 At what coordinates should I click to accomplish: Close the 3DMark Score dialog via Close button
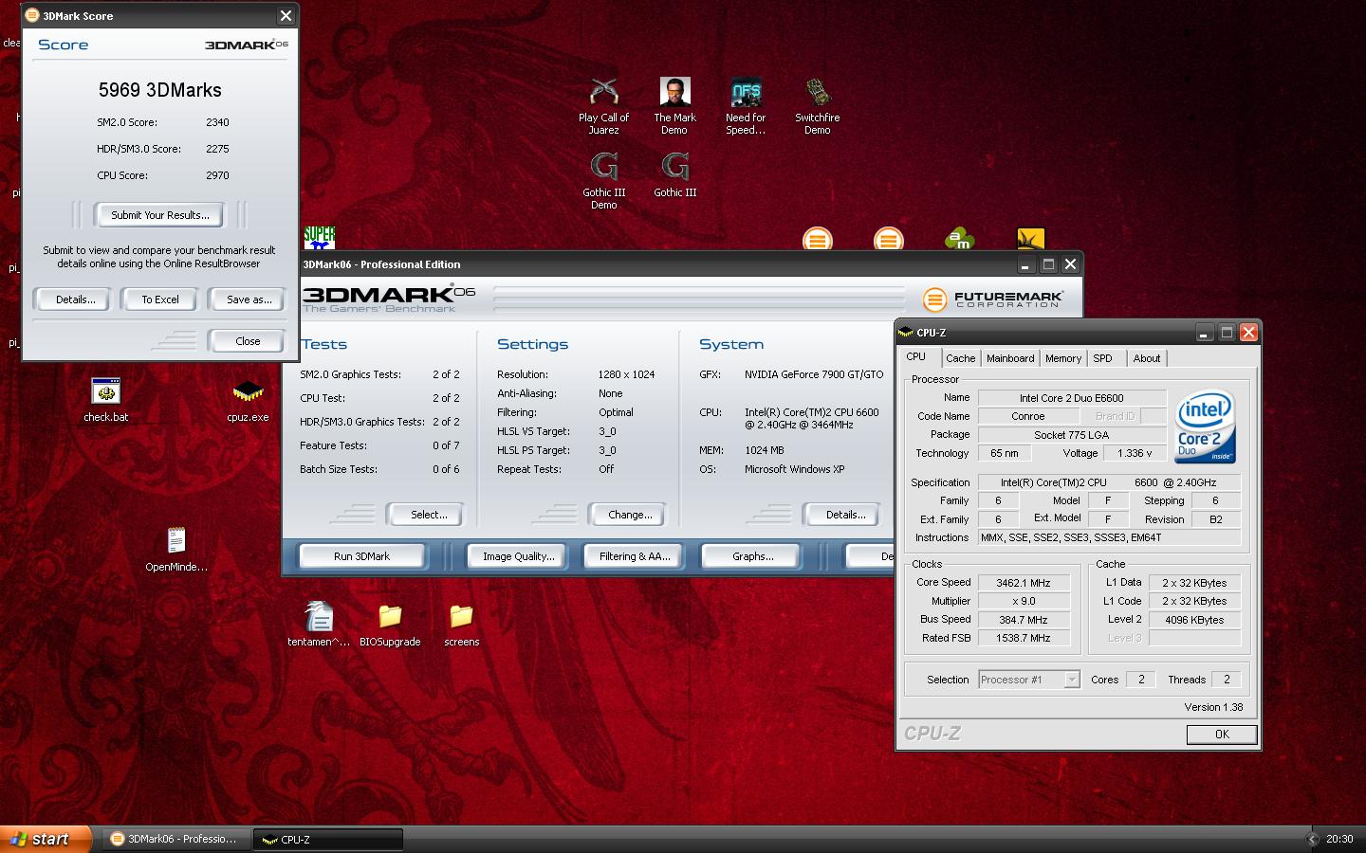[x=248, y=341]
